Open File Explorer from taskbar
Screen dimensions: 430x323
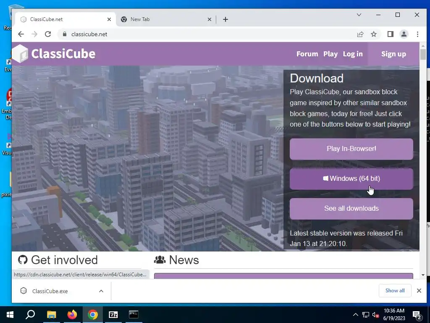51,315
